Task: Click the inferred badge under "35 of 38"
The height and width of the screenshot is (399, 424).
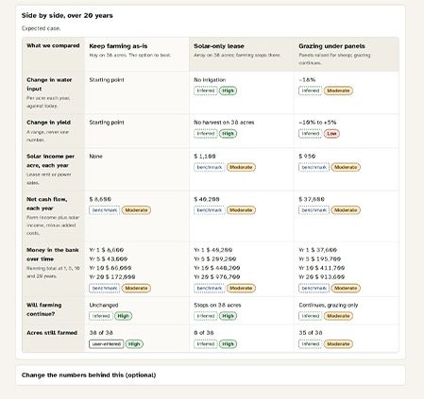Action: point(311,344)
